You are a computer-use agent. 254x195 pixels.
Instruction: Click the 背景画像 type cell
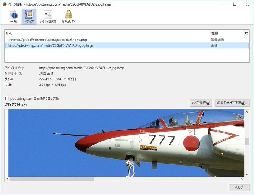point(217,40)
